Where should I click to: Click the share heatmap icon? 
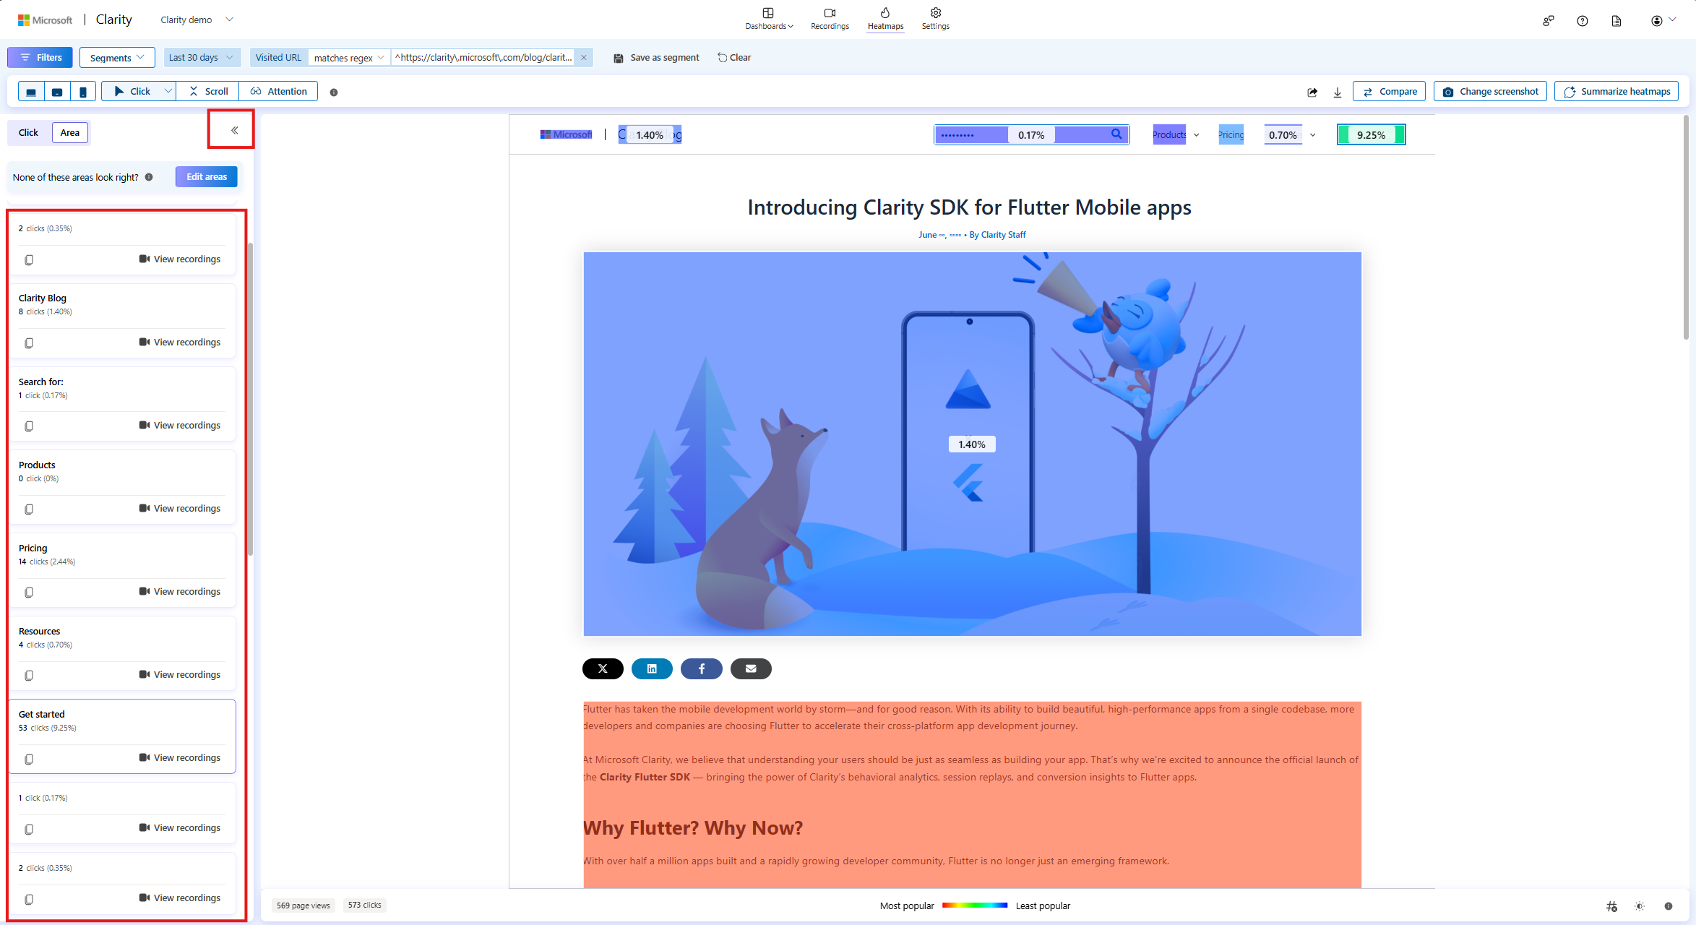(1312, 92)
